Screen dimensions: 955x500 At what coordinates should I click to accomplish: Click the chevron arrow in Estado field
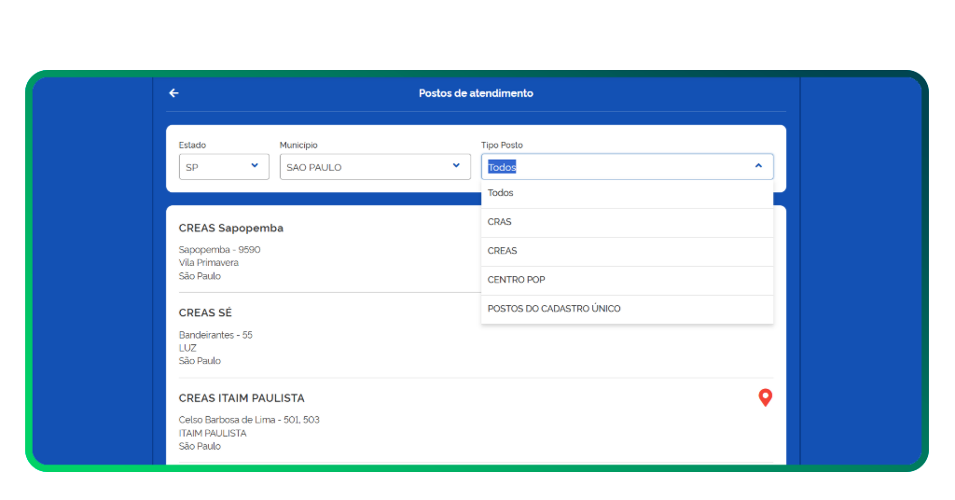point(255,166)
